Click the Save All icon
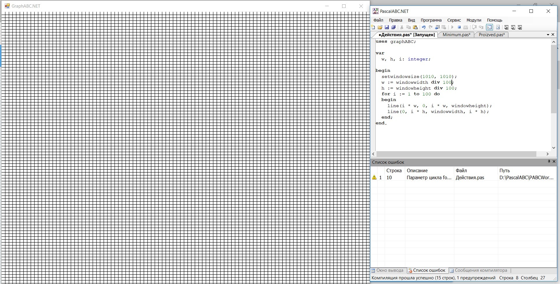Image resolution: width=560 pixels, height=284 pixels. tap(393, 27)
